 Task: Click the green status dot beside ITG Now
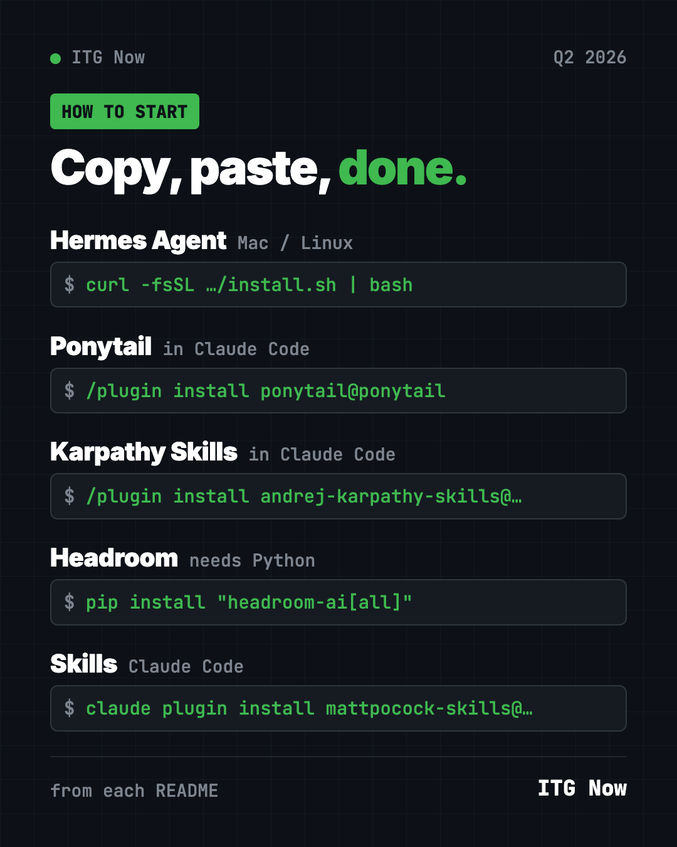coord(55,58)
